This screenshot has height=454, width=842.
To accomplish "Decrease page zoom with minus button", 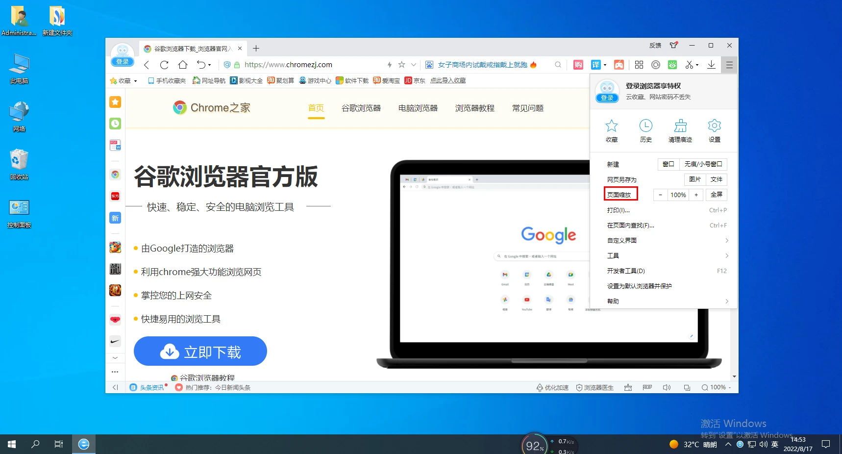I will (x=660, y=195).
